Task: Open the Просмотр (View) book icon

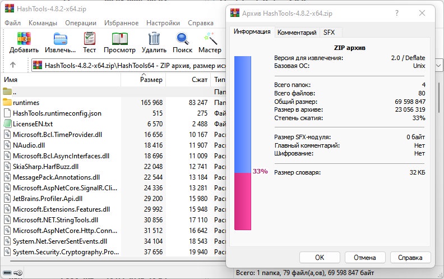Action: [120, 39]
